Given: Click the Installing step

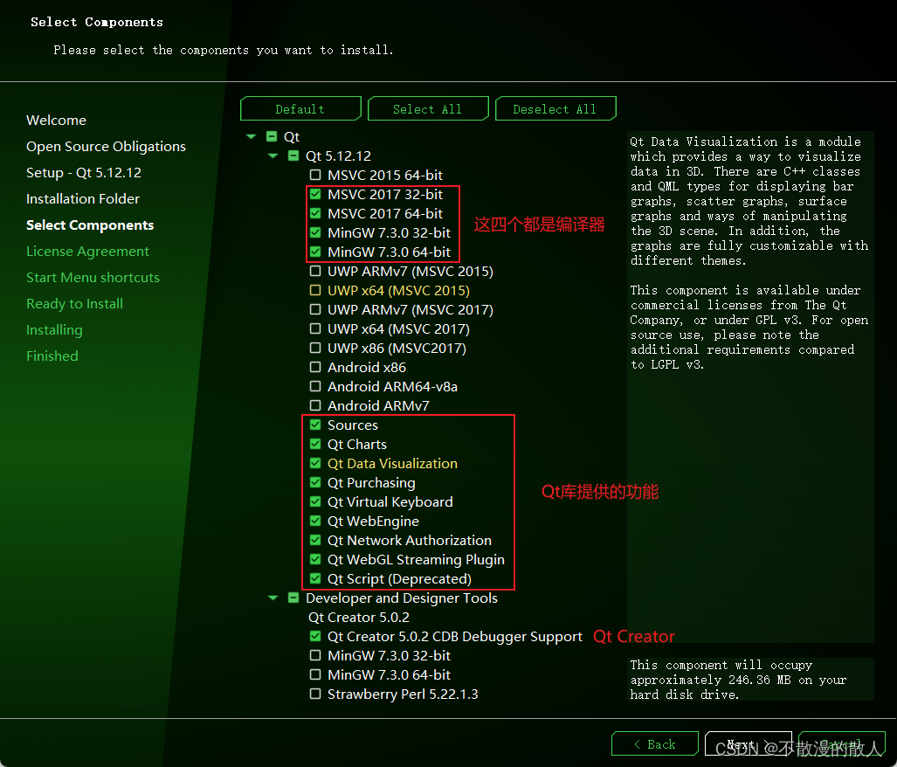Looking at the screenshot, I should point(54,330).
